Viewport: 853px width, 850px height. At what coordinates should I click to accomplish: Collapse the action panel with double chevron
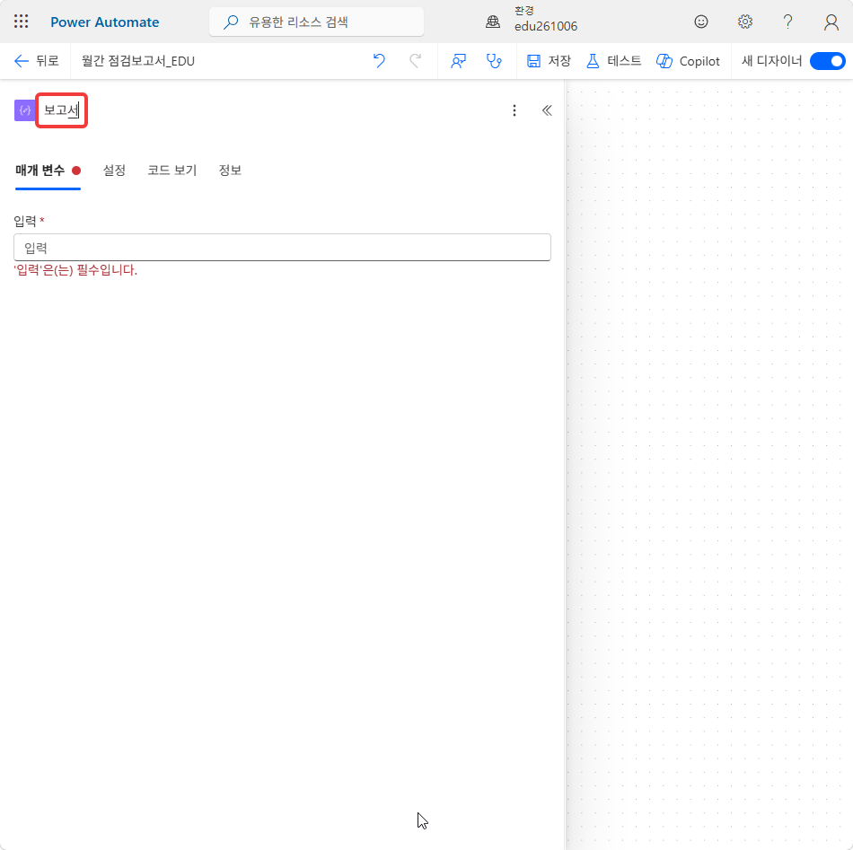547,110
